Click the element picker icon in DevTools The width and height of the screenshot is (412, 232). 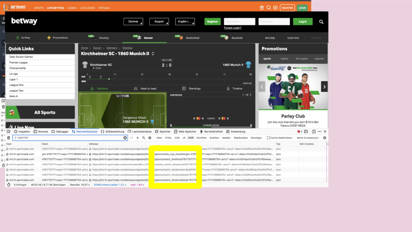click(9, 132)
